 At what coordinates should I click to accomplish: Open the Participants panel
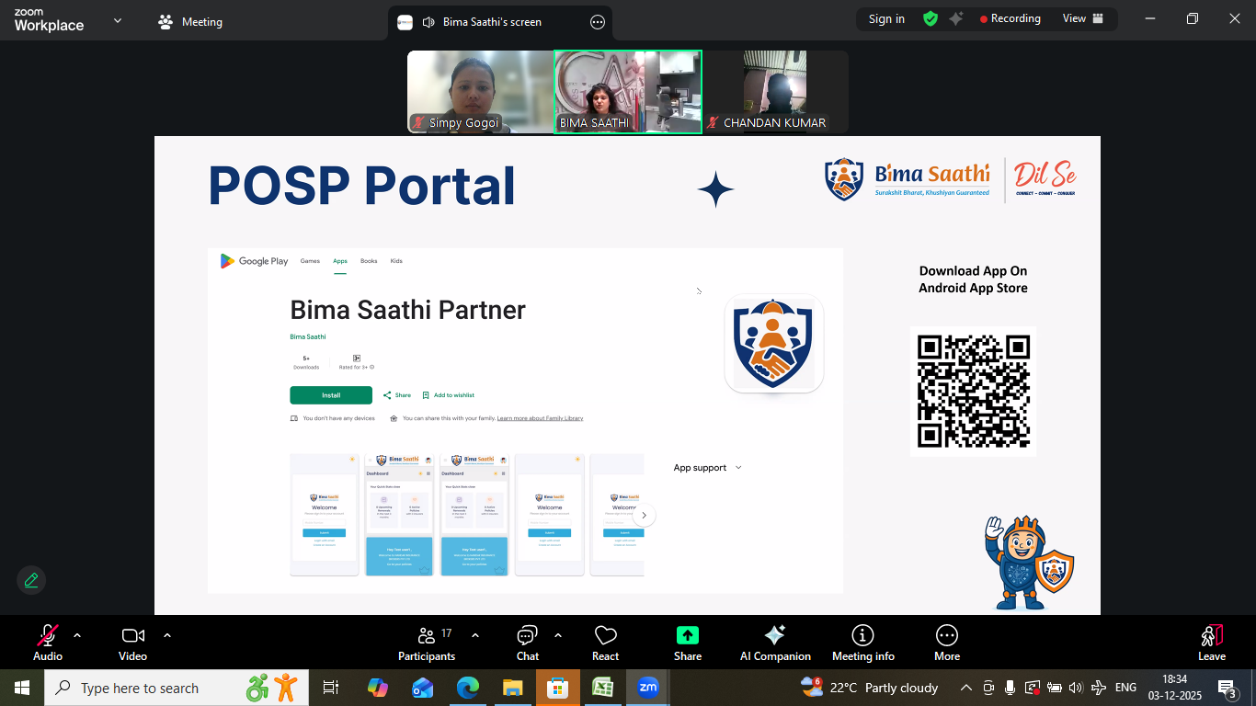click(427, 643)
